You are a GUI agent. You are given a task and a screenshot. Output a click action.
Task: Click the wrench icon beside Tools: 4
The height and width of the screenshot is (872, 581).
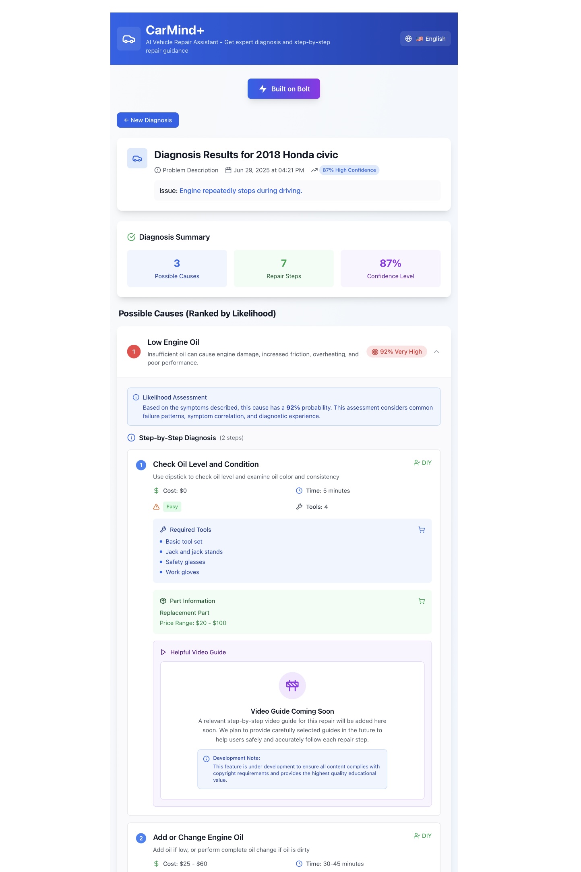299,507
